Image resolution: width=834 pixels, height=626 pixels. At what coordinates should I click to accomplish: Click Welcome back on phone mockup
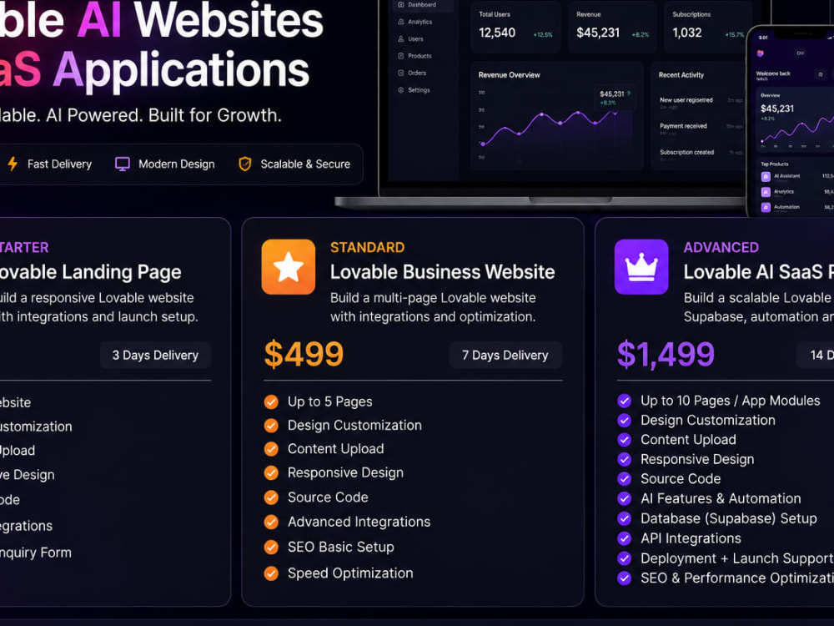773,73
